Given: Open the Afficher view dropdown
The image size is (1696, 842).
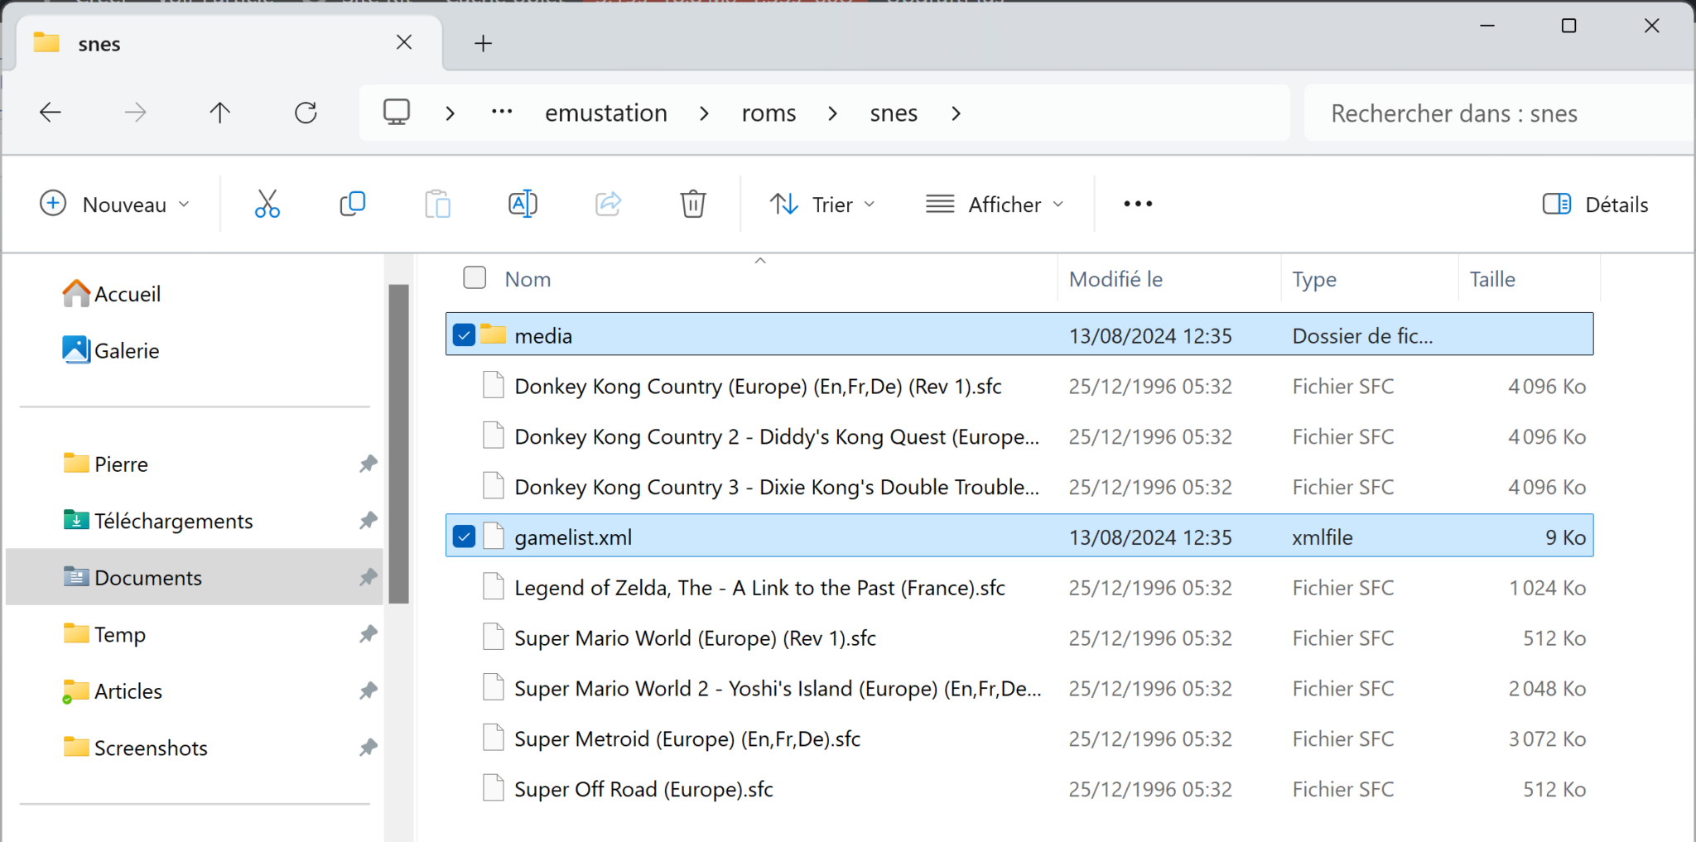Looking at the screenshot, I should (995, 204).
